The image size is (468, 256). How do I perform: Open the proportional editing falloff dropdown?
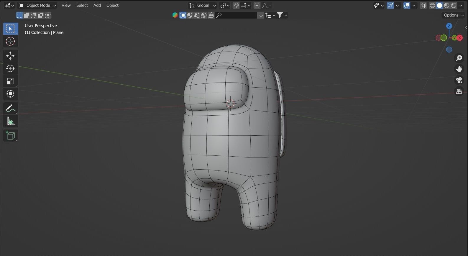coord(267,5)
